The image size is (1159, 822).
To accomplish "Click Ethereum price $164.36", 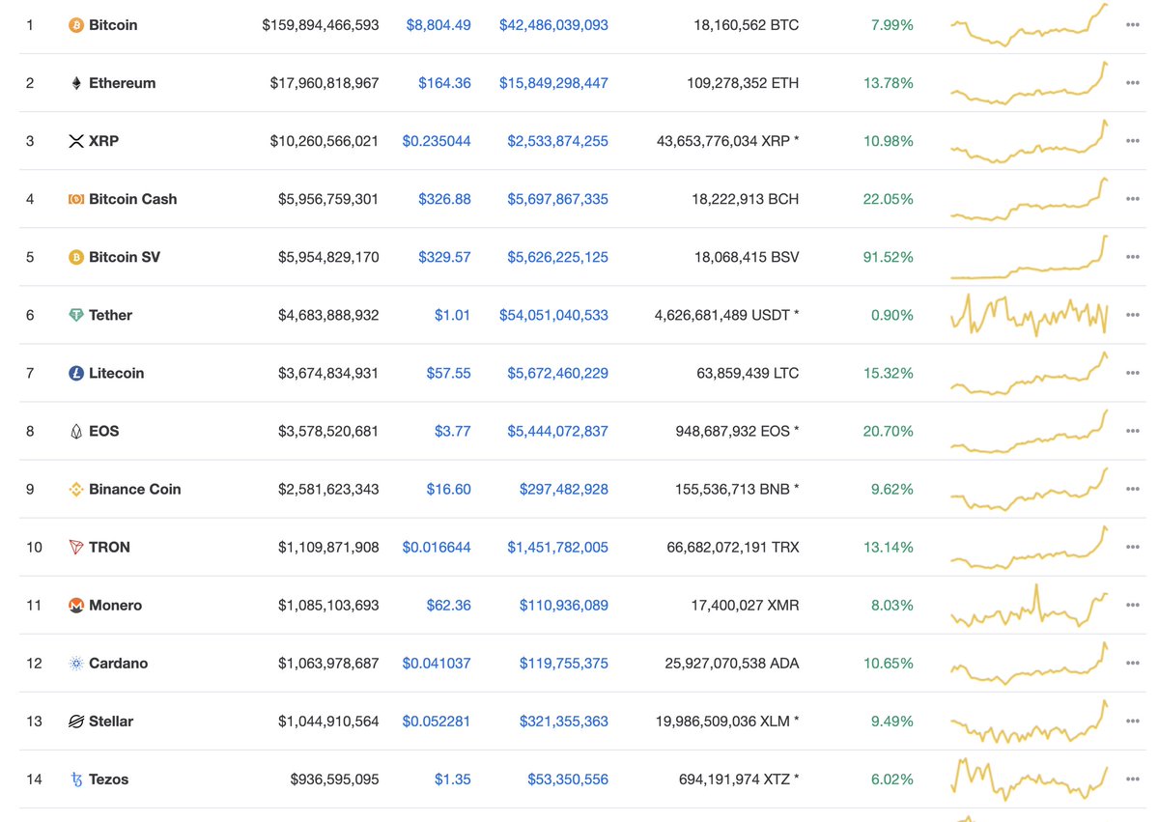I will click(x=444, y=83).
